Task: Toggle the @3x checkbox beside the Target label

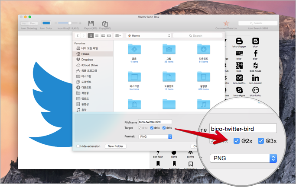Action: [x=164, y=128]
